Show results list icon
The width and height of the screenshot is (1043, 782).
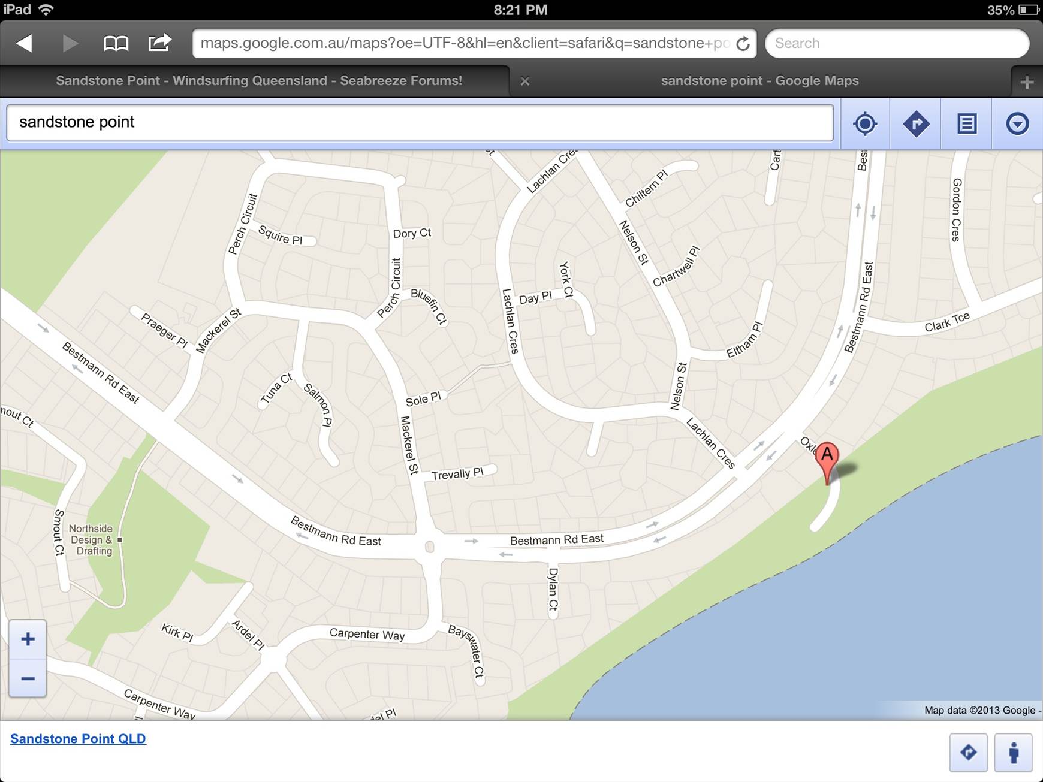click(x=967, y=124)
